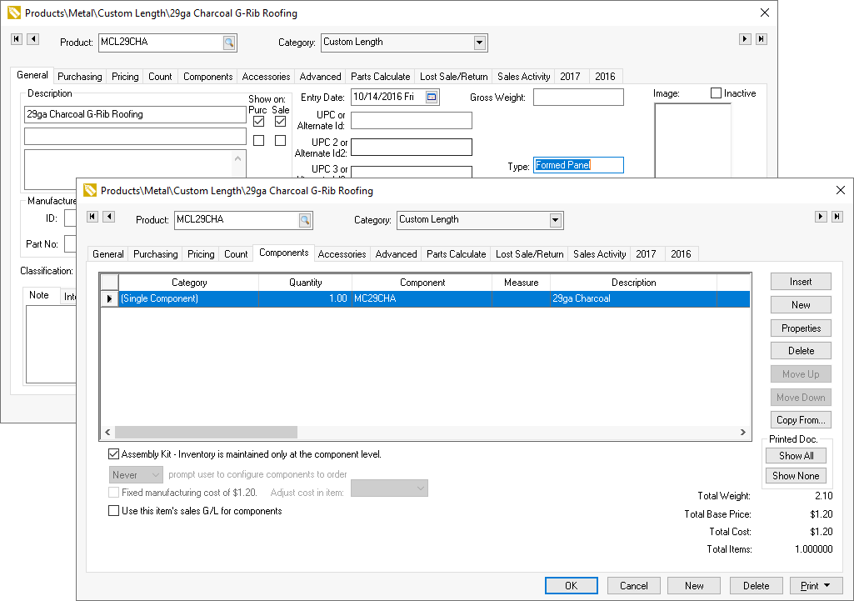Image resolution: width=854 pixels, height=601 pixels.
Task: Expand Category dropdown in back window
Action: click(480, 43)
